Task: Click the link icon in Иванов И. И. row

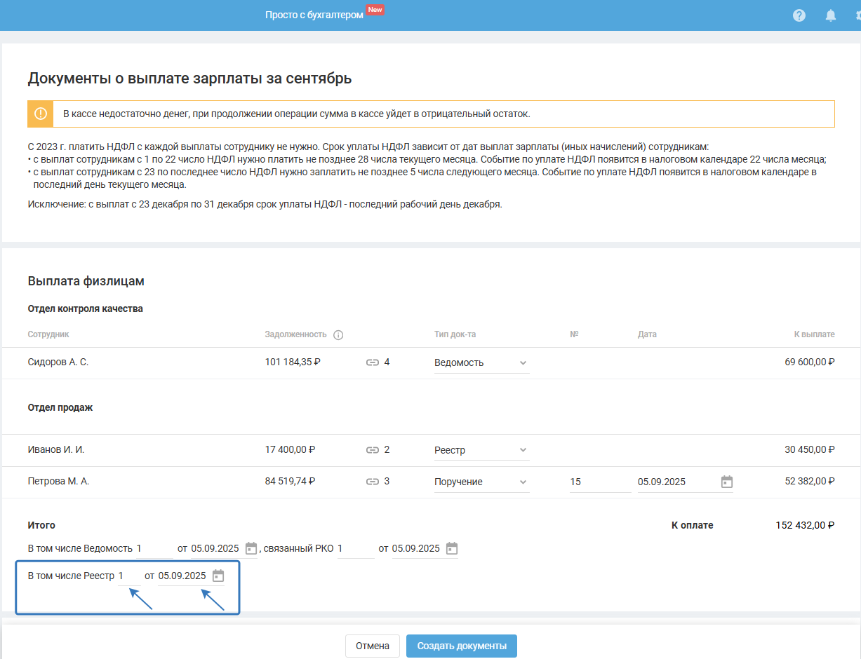Action: (x=373, y=450)
